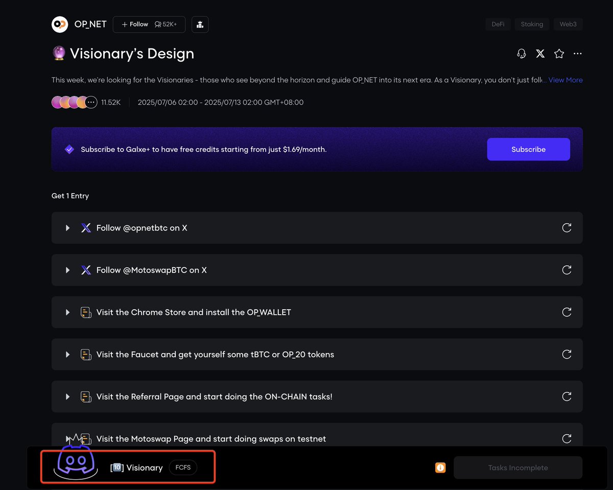Screen dimensions: 613x490
Task: Click the OP_NET logo avatar
Action: tap(60, 25)
